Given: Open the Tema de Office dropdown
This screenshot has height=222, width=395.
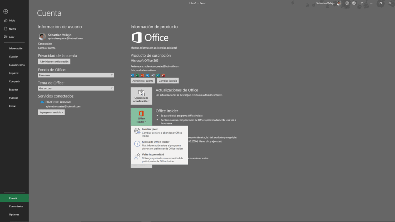Looking at the screenshot, I should (x=76, y=88).
